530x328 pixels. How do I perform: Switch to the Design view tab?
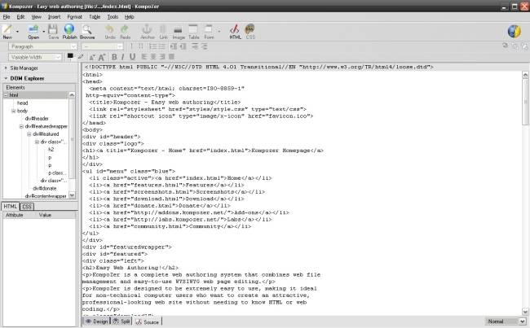[97, 321]
